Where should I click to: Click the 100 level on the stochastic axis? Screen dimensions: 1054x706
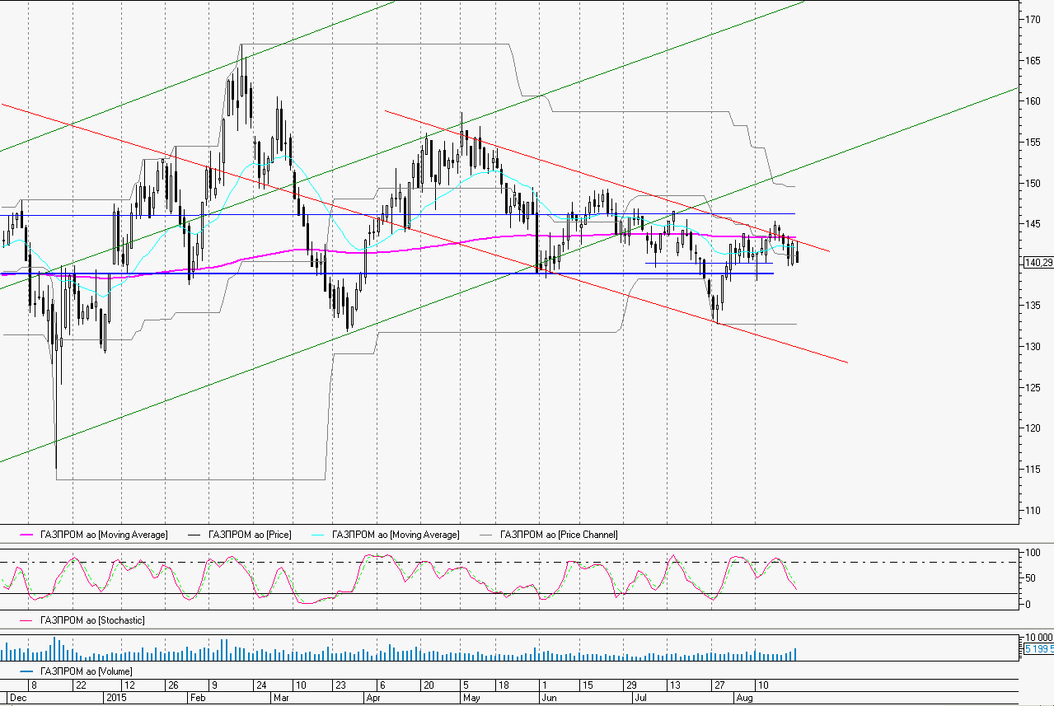pos(1031,552)
